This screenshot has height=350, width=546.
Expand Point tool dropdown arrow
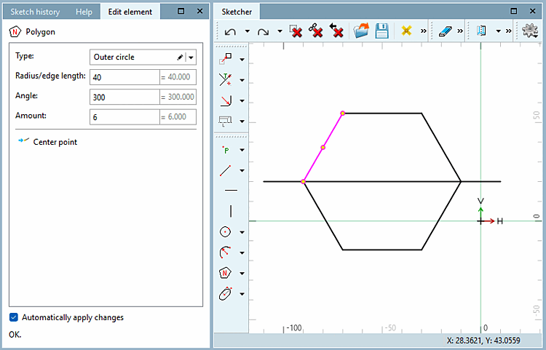point(242,151)
